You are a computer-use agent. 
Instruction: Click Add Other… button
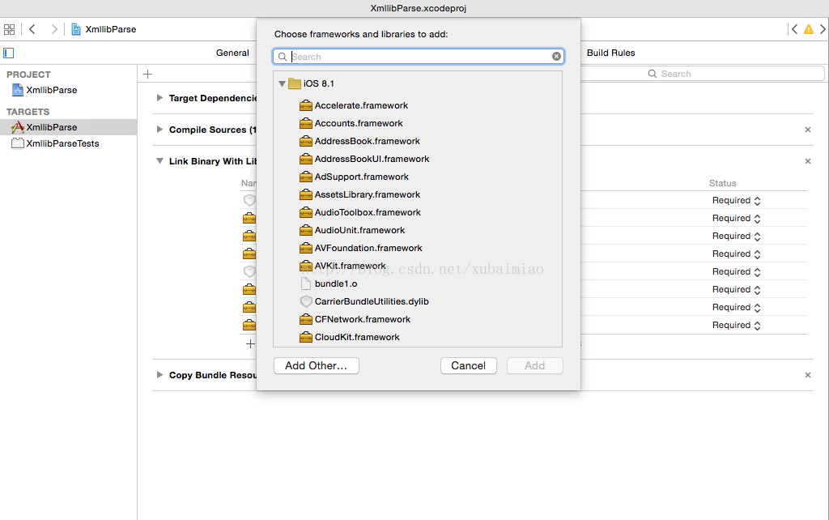pos(317,365)
